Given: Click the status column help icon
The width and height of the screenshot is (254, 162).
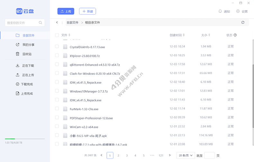Looking at the screenshot, I should (x=235, y=35).
